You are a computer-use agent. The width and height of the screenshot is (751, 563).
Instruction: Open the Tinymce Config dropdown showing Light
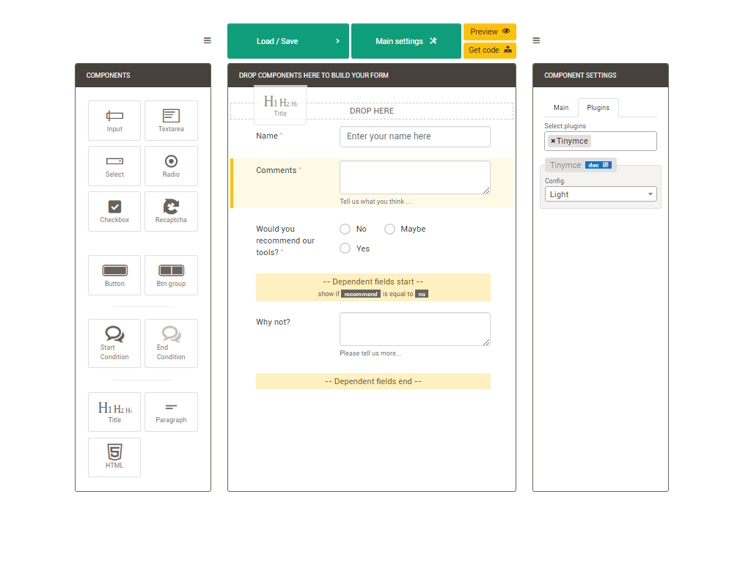pyautogui.click(x=600, y=194)
